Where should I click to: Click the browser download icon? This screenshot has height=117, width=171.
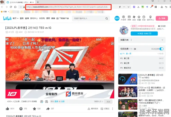pos(162,7)
